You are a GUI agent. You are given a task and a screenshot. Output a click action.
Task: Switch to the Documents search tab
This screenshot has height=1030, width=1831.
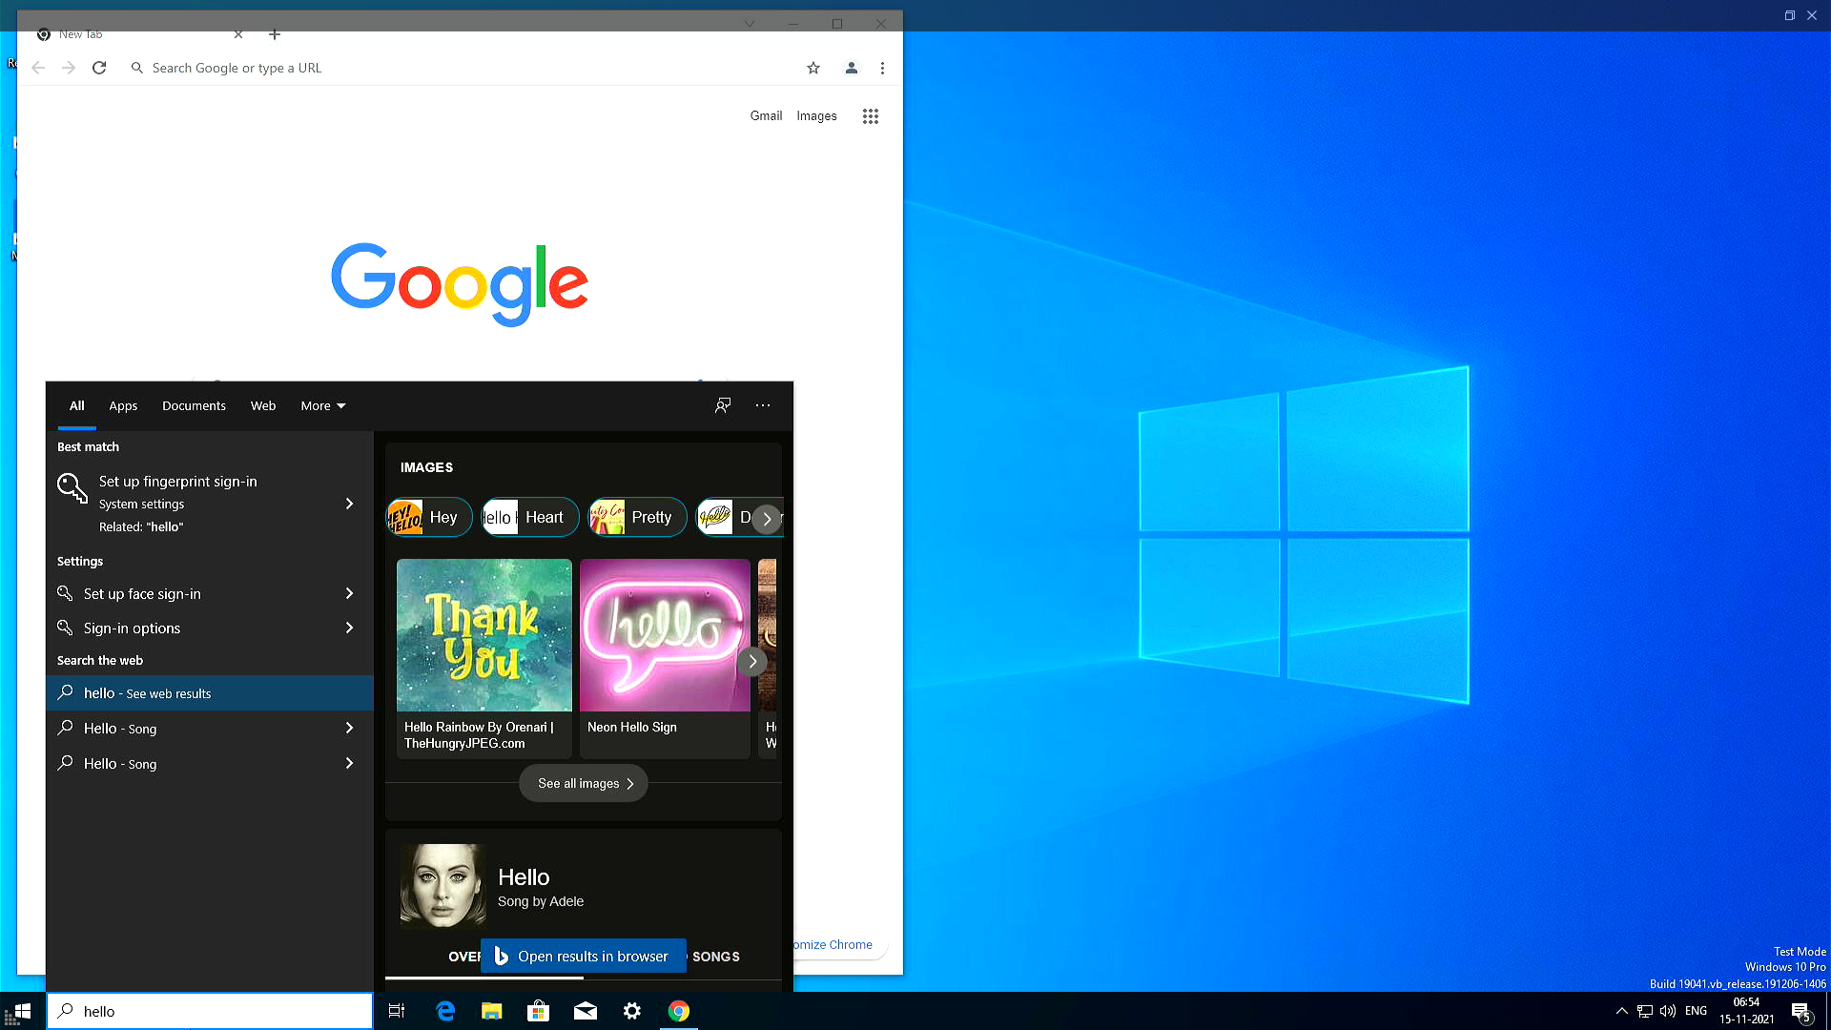click(x=194, y=405)
